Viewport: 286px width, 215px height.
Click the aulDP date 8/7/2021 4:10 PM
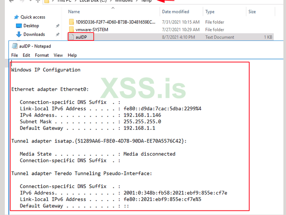coord(178,37)
